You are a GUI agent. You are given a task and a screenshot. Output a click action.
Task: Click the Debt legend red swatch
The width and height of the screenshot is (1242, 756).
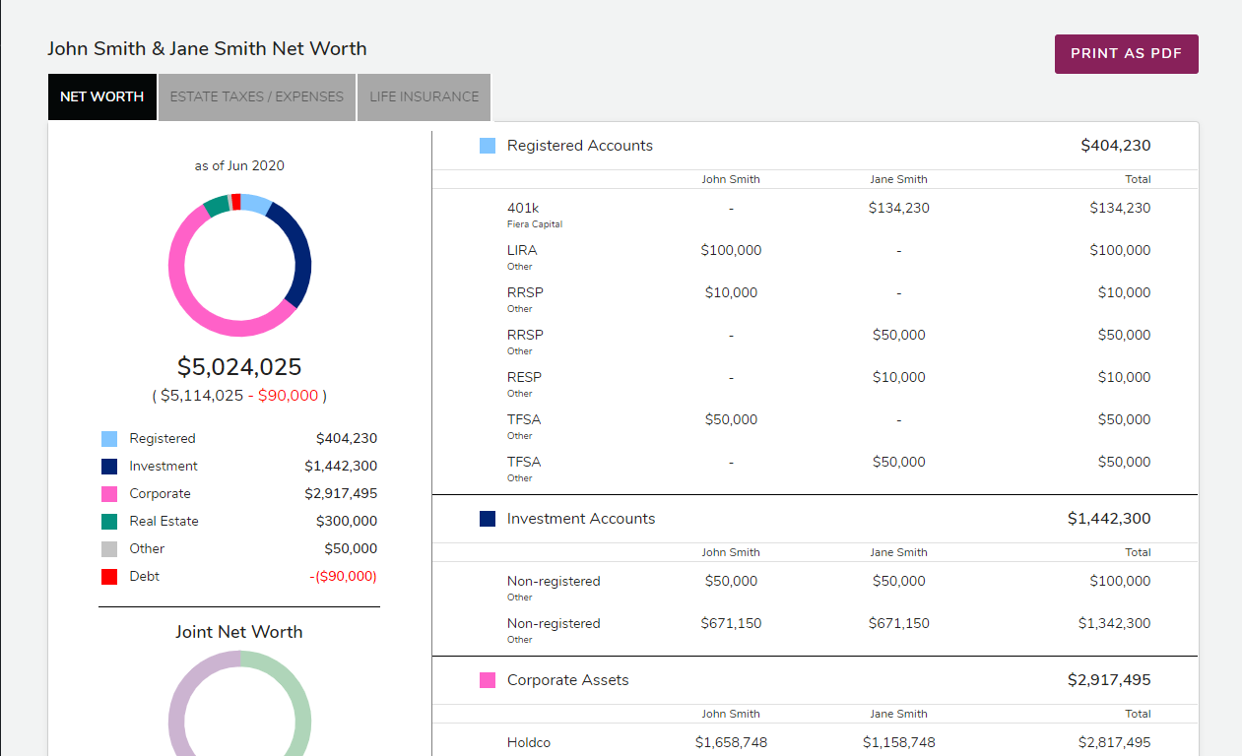click(x=109, y=577)
